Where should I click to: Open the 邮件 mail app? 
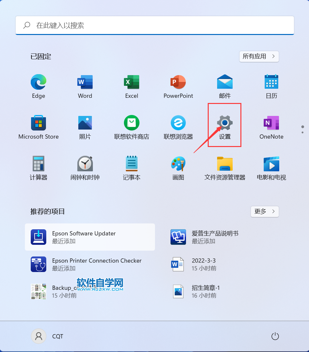(x=225, y=86)
